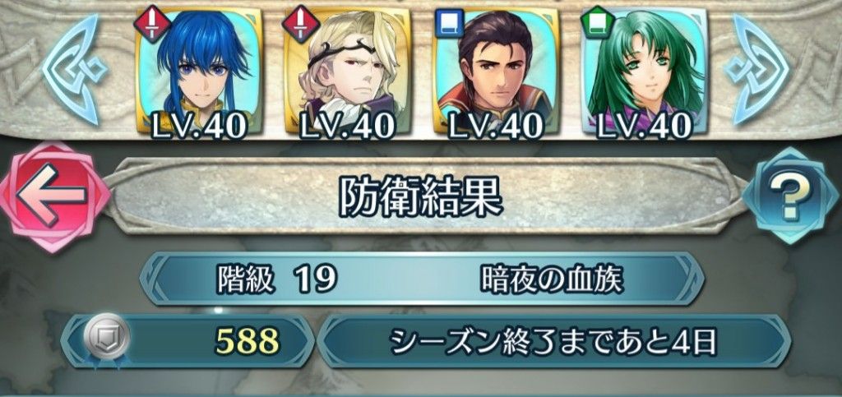Click LV.40 label under blonde hero

click(348, 125)
